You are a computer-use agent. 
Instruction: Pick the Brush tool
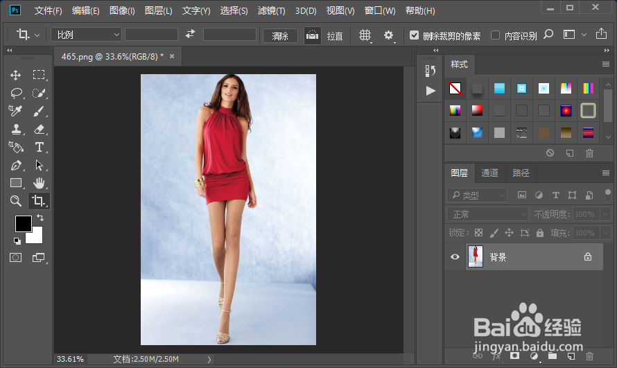[x=40, y=111]
